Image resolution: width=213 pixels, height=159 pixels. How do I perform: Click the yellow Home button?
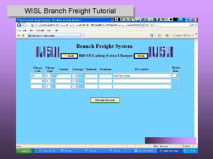[141, 56]
